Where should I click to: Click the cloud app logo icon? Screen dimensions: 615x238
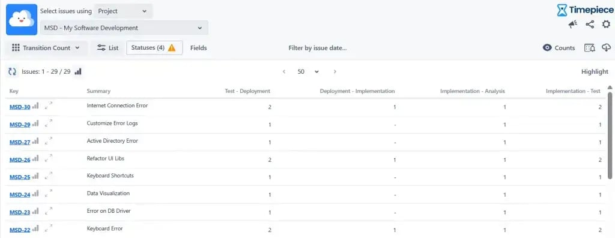22,20
